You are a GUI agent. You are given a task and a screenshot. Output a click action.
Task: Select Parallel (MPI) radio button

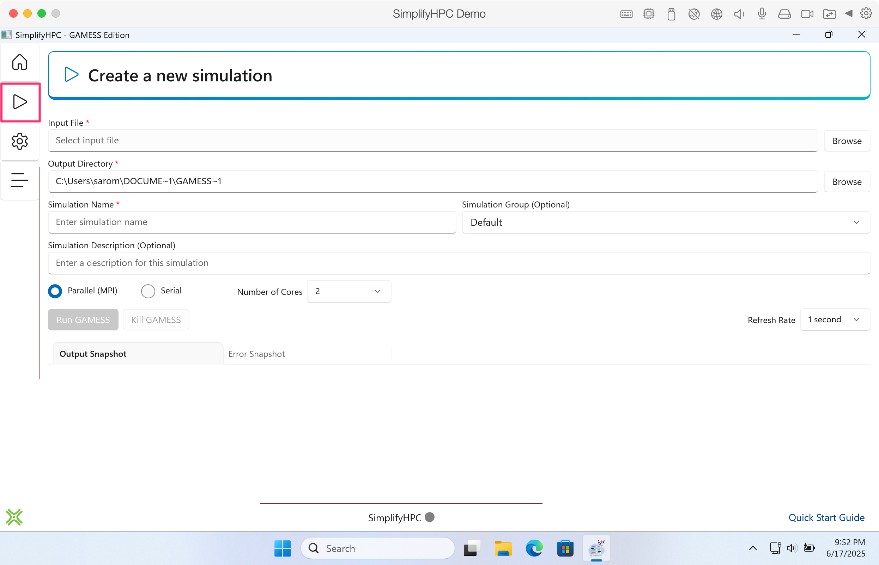coord(55,291)
